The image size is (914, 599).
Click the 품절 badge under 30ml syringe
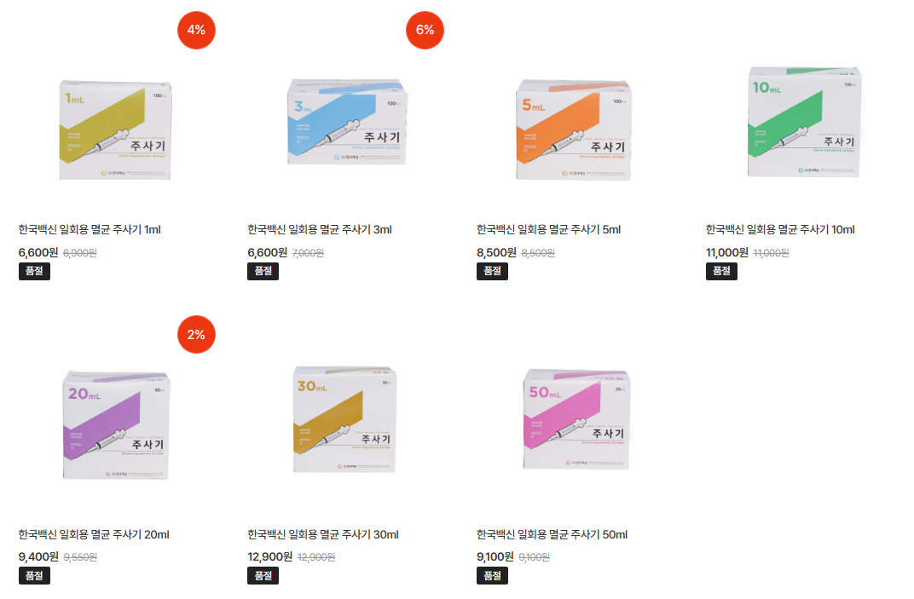pyautogui.click(x=263, y=575)
